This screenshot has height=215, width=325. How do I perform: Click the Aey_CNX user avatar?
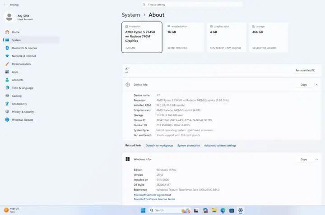click(9, 17)
